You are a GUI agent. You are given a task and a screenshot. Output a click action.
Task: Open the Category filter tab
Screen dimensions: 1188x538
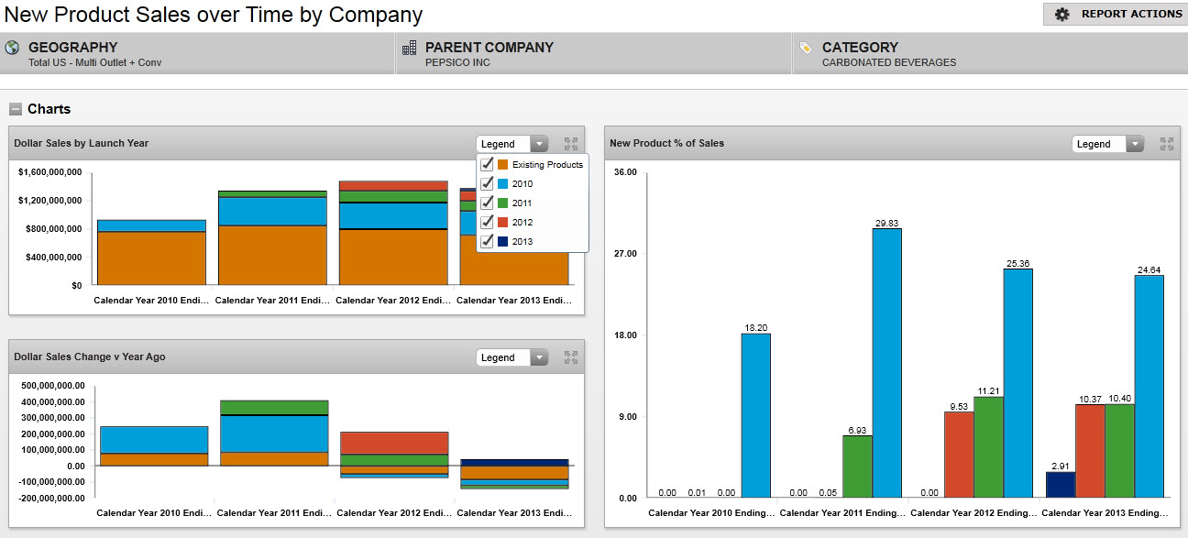[x=990, y=54]
